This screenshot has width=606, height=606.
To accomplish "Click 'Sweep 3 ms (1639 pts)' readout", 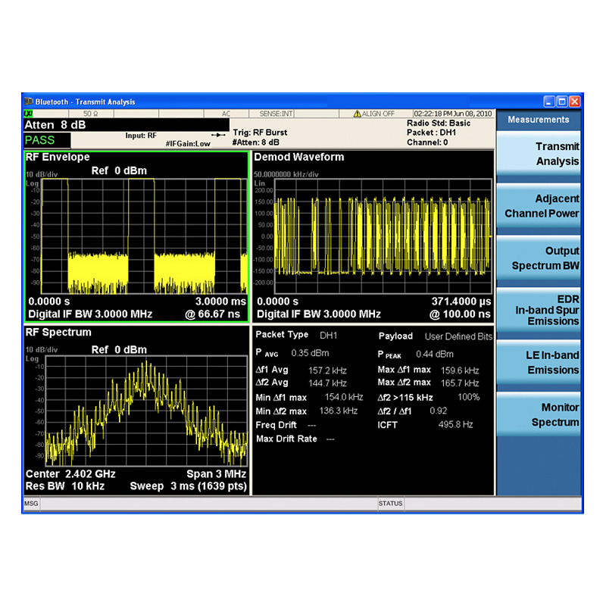I will (x=188, y=486).
